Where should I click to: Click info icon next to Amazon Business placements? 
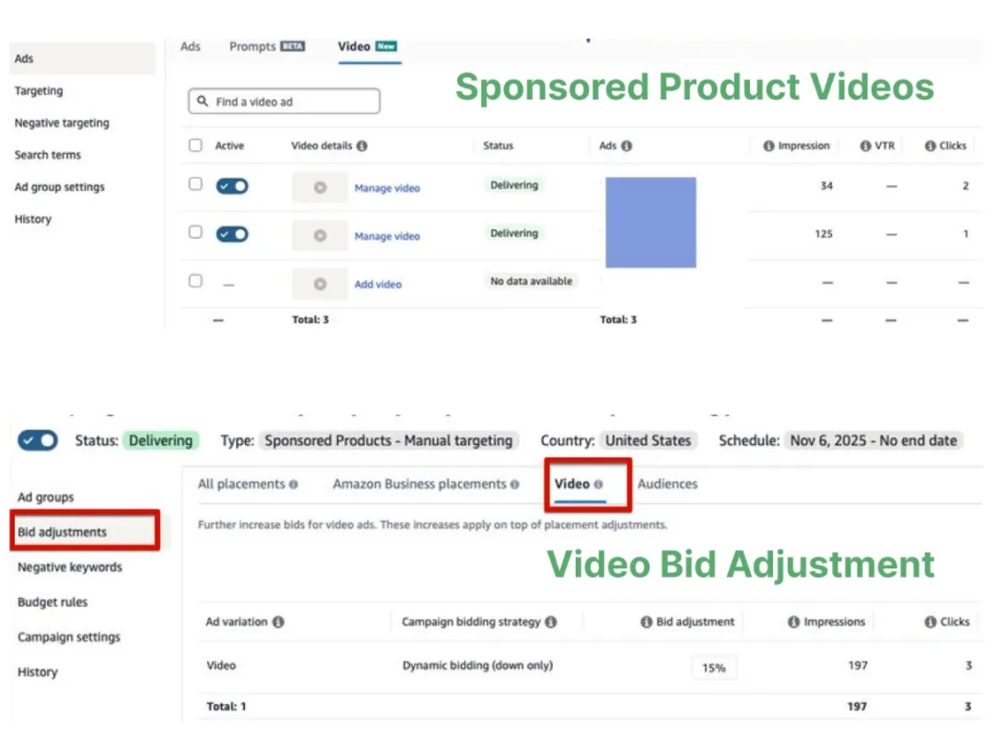pos(515,485)
